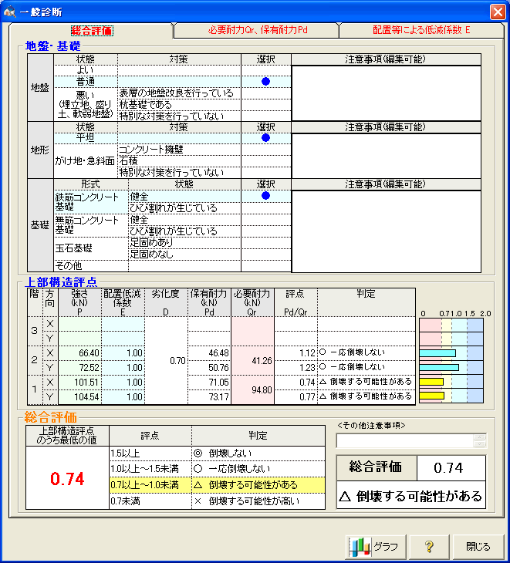Click the yellow question mark help button
This screenshot has width=510, height=563.
click(x=429, y=547)
